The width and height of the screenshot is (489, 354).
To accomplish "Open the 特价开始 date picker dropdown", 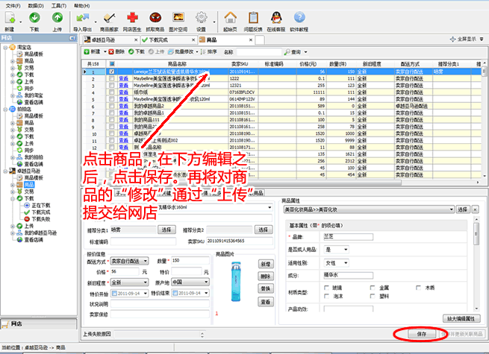I will point(146,294).
